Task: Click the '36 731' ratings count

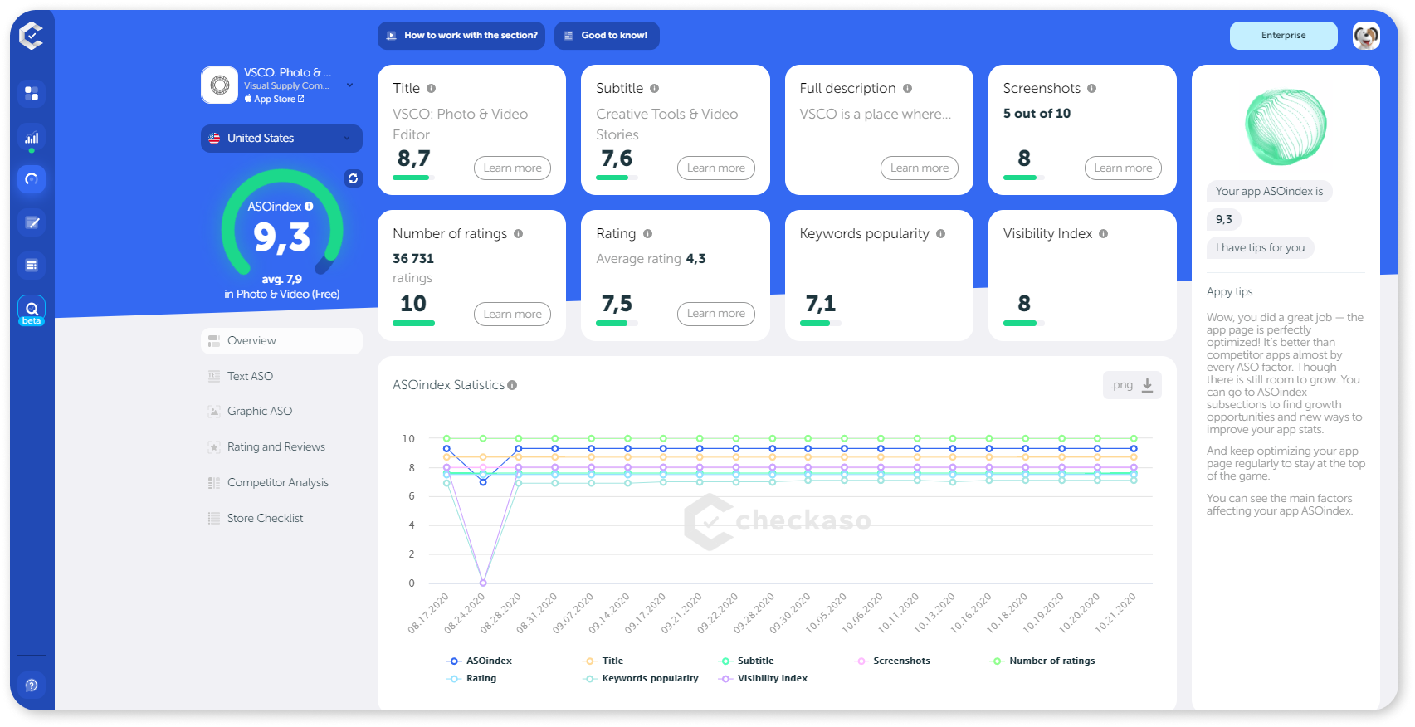Action: point(413,259)
